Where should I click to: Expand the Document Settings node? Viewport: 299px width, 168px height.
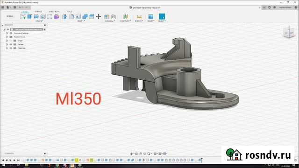click(7, 33)
